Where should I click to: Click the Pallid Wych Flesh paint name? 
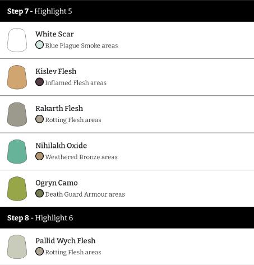pyautogui.click(x=66, y=241)
